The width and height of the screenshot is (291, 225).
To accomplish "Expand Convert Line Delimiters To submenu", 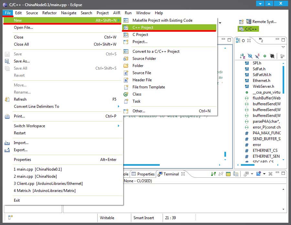I will click(63, 107).
